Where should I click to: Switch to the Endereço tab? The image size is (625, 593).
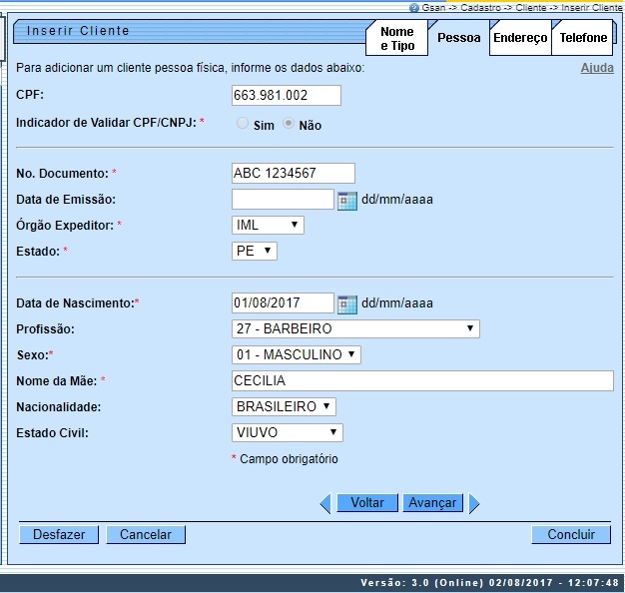[520, 38]
